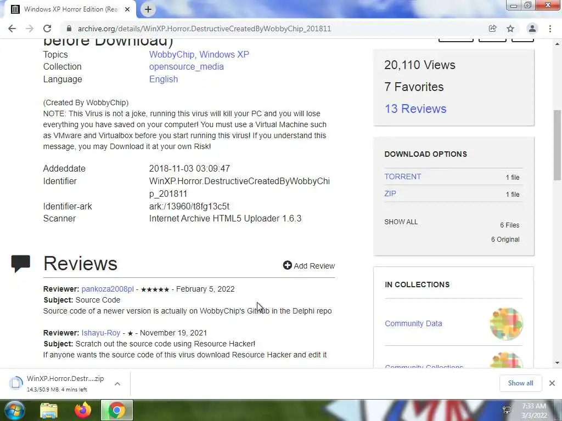Image resolution: width=562 pixels, height=421 pixels.
Task: Click SHOW ALL download files
Action: (x=401, y=222)
